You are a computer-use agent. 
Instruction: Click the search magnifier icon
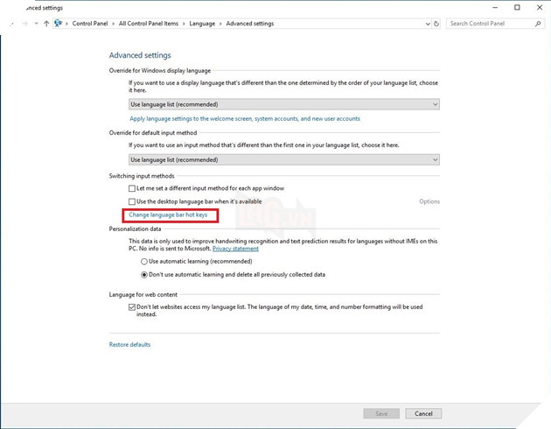538,24
